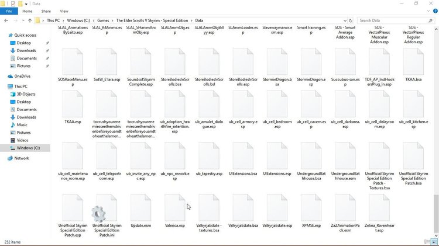
Task: Open dropdown arrow after This PC breadcrumb
Action: coord(63,20)
